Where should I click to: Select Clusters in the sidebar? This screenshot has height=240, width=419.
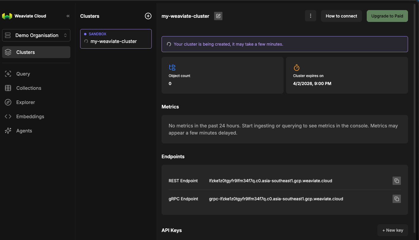36,52
